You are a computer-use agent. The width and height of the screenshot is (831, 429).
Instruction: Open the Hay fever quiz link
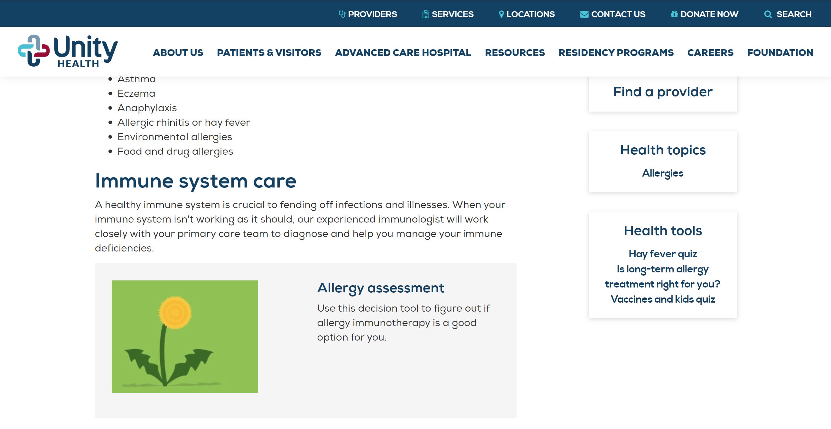click(x=663, y=254)
